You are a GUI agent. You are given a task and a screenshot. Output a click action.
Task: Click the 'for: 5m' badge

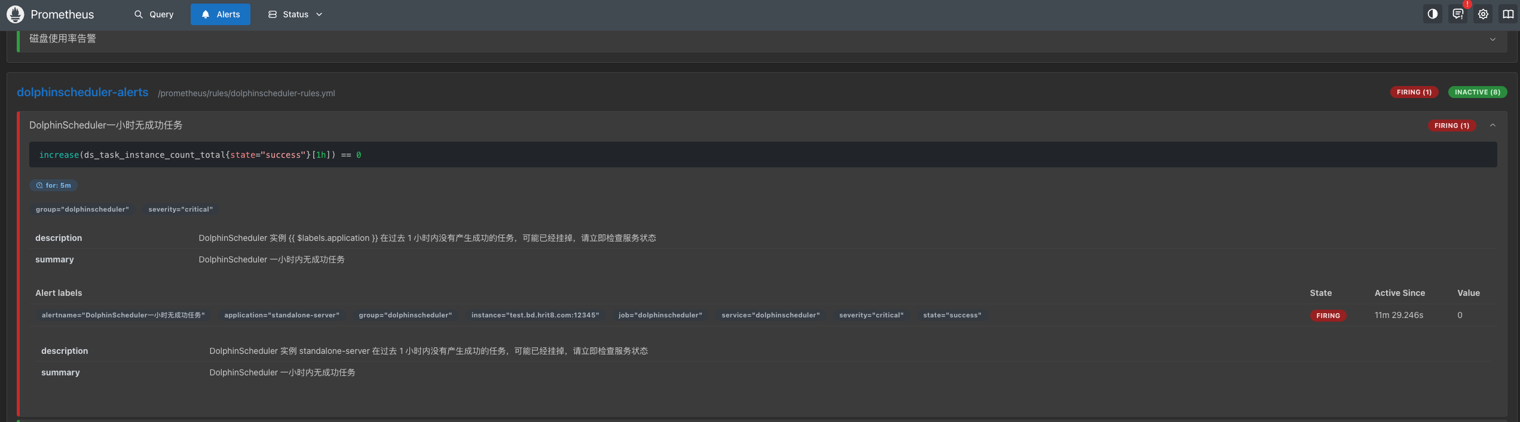pos(53,185)
